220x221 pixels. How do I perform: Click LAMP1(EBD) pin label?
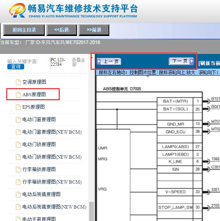click(175, 154)
